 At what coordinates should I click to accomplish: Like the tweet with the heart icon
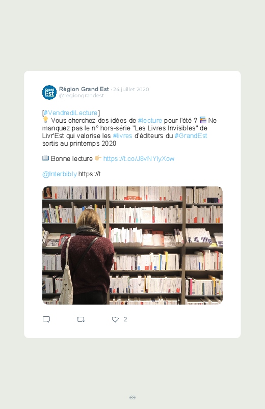tap(115, 319)
